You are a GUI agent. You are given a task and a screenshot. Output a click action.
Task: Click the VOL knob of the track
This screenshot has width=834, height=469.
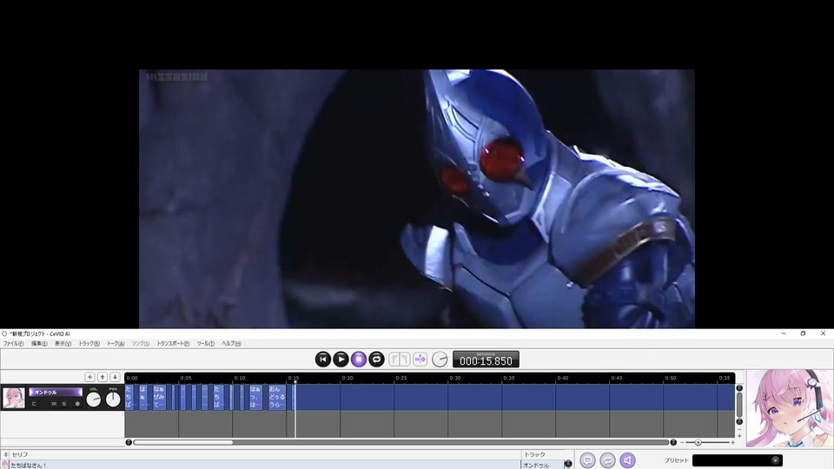[94, 400]
